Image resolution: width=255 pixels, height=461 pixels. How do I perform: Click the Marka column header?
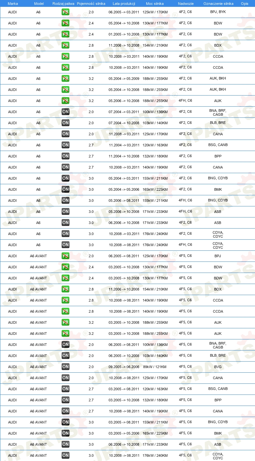[x=13, y=4]
